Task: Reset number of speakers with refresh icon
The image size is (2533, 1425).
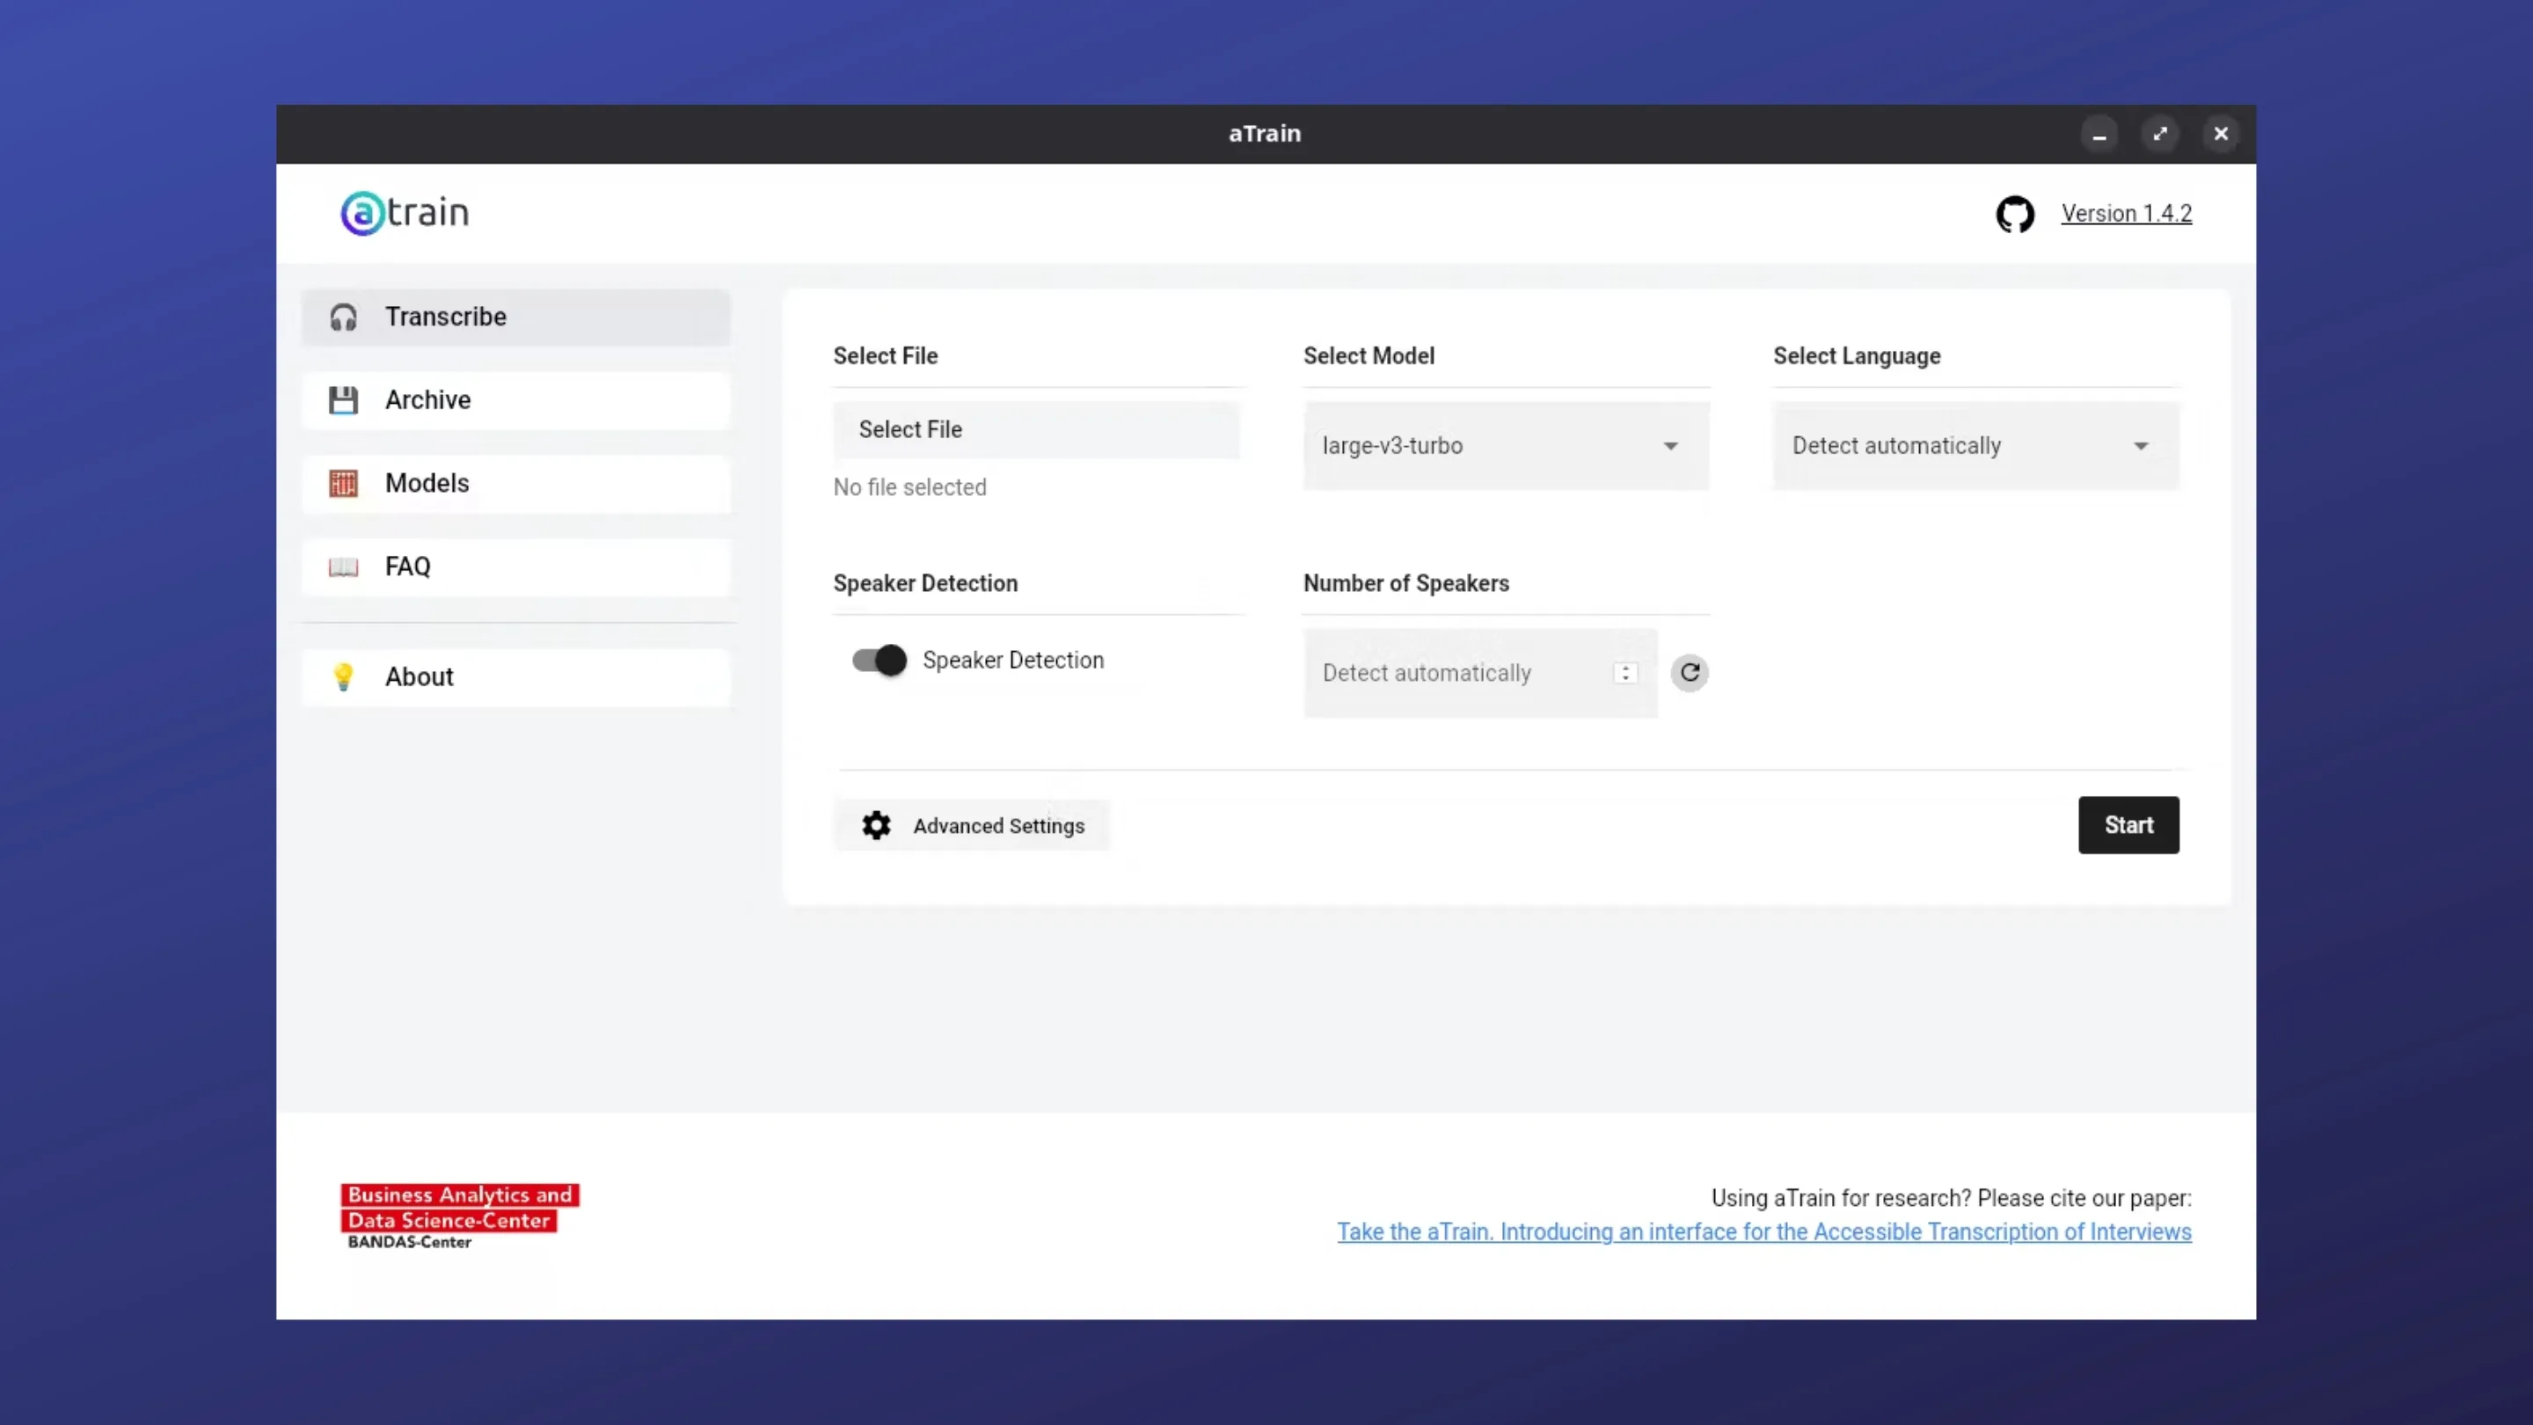Action: (x=1690, y=673)
